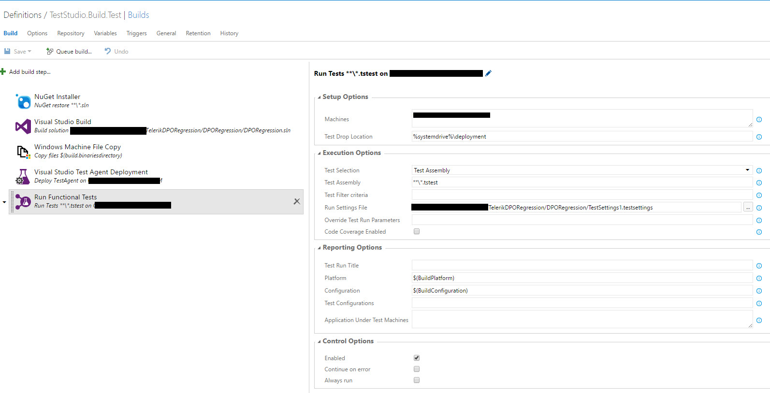The width and height of the screenshot is (770, 393).
Task: Click the NuGet Installer step icon
Action: (23, 101)
